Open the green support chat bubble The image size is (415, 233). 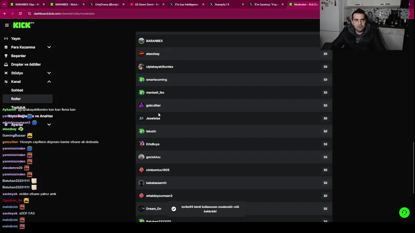tap(404, 213)
